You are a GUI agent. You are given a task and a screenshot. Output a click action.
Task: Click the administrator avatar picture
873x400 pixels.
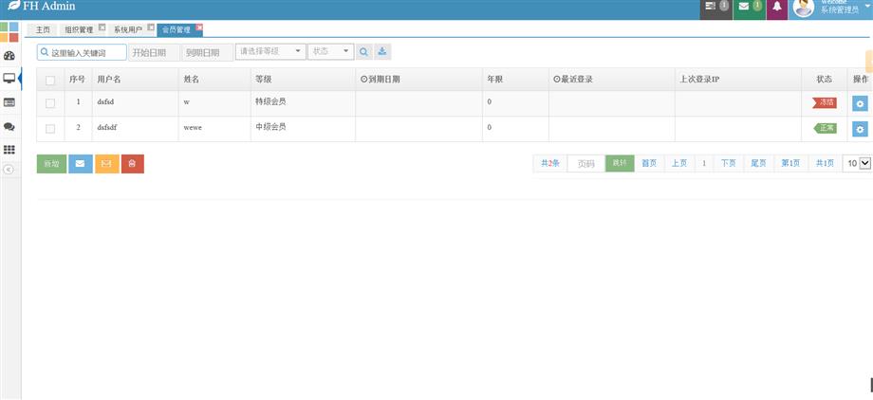click(804, 8)
